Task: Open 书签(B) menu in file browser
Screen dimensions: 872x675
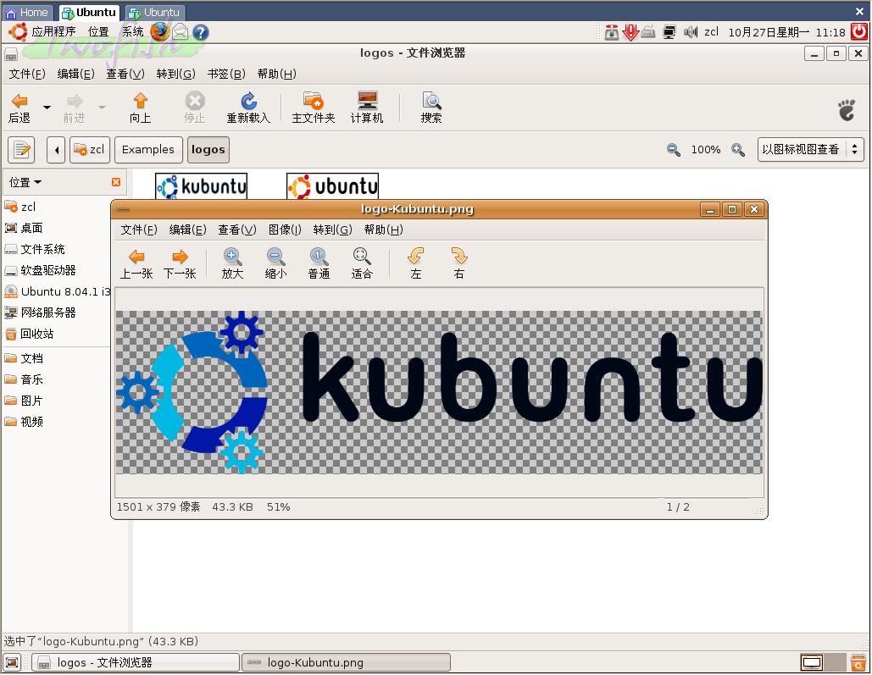Action: pyautogui.click(x=226, y=74)
